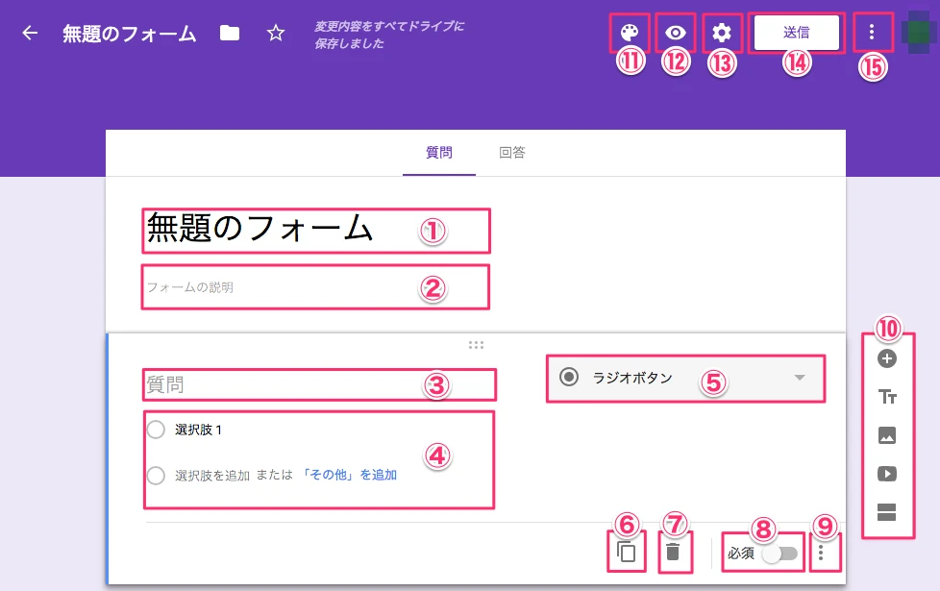This screenshot has width=940, height=591.
Task: Star the form with star icon
Action: pyautogui.click(x=276, y=33)
